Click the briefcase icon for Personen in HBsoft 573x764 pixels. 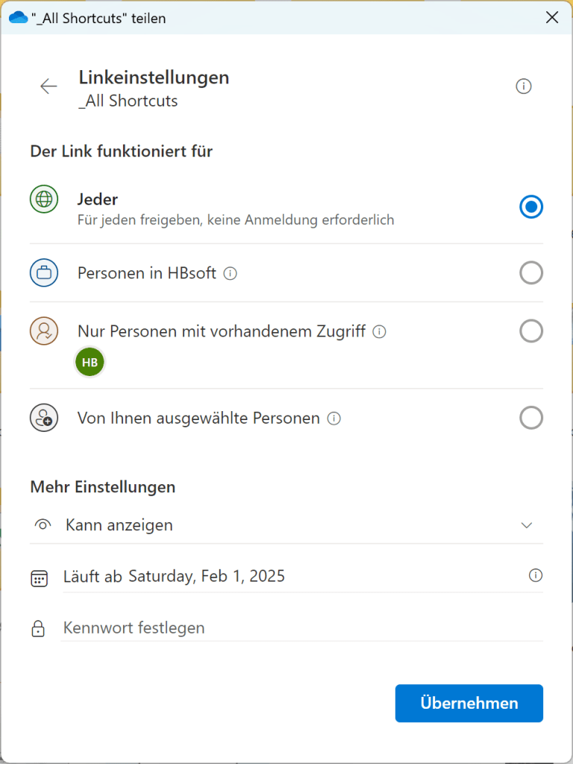pyautogui.click(x=44, y=272)
